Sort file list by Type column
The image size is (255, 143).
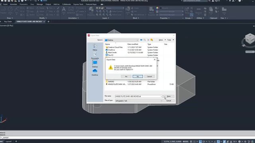(149, 44)
